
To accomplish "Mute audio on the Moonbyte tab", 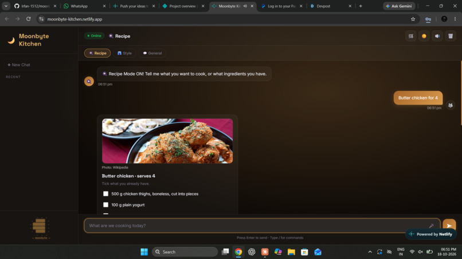I will click(x=245, y=6).
